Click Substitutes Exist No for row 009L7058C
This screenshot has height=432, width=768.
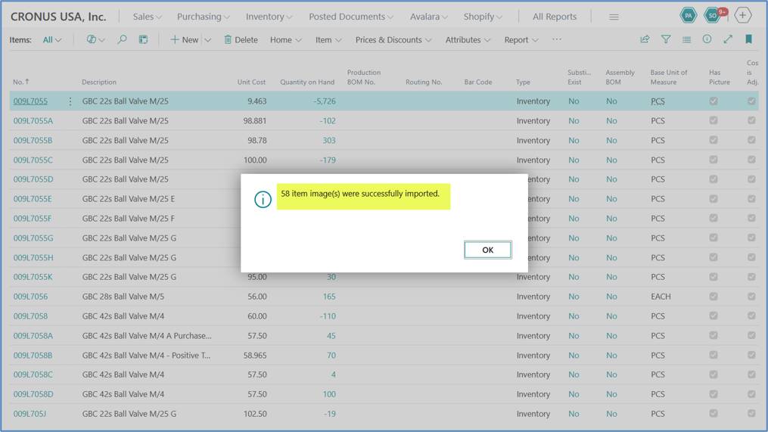point(574,375)
